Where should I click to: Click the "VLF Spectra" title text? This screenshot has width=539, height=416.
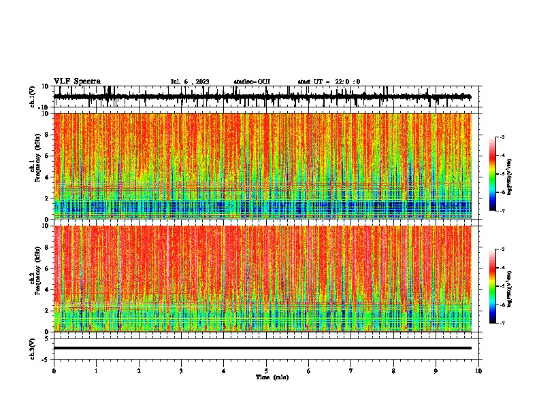coord(77,82)
